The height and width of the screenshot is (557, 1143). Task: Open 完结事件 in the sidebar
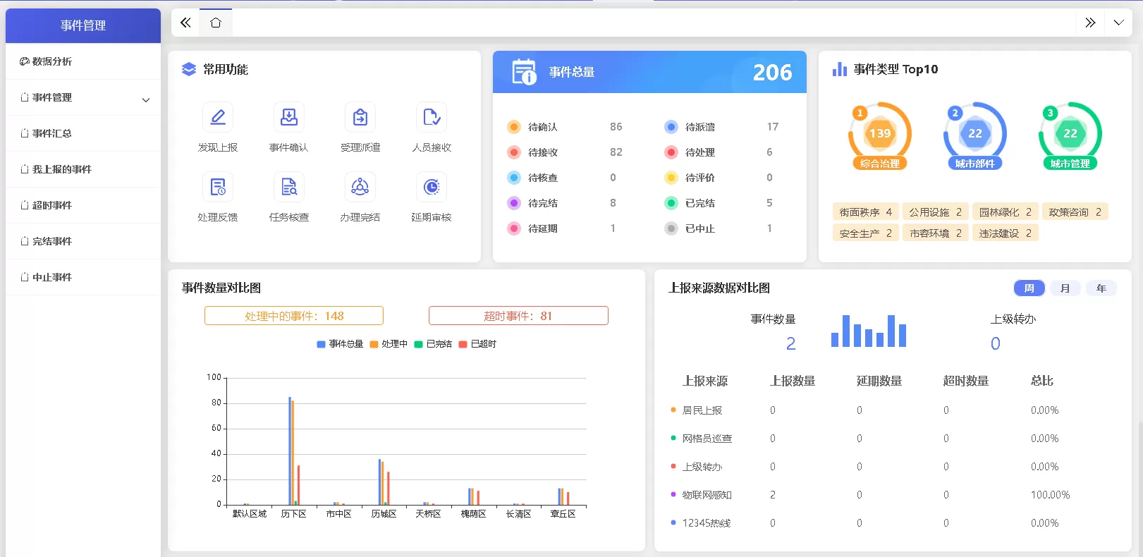(x=83, y=241)
